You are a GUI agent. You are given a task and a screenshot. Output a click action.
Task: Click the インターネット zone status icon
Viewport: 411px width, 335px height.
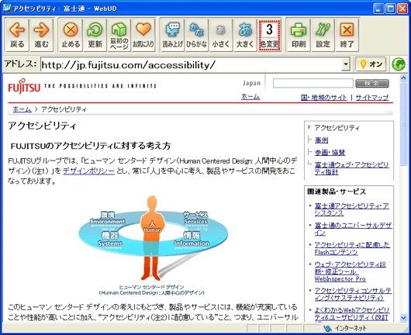[327, 328]
